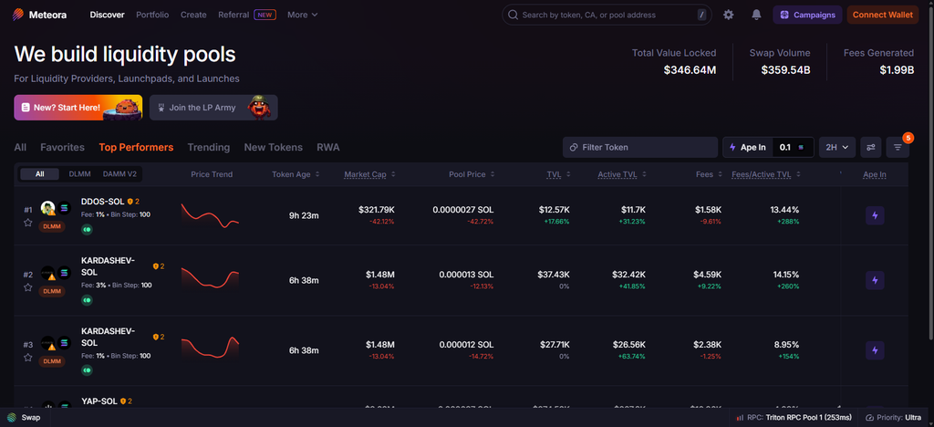Open the notifications bell icon
The height and width of the screenshot is (427, 934).
click(756, 15)
